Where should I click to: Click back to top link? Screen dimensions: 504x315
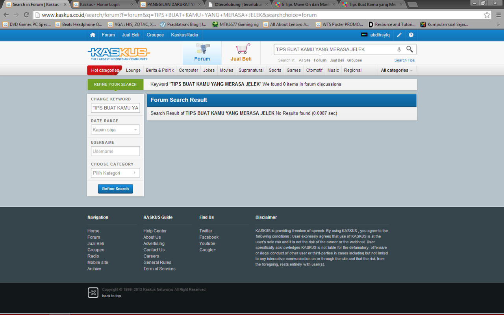[x=111, y=296]
